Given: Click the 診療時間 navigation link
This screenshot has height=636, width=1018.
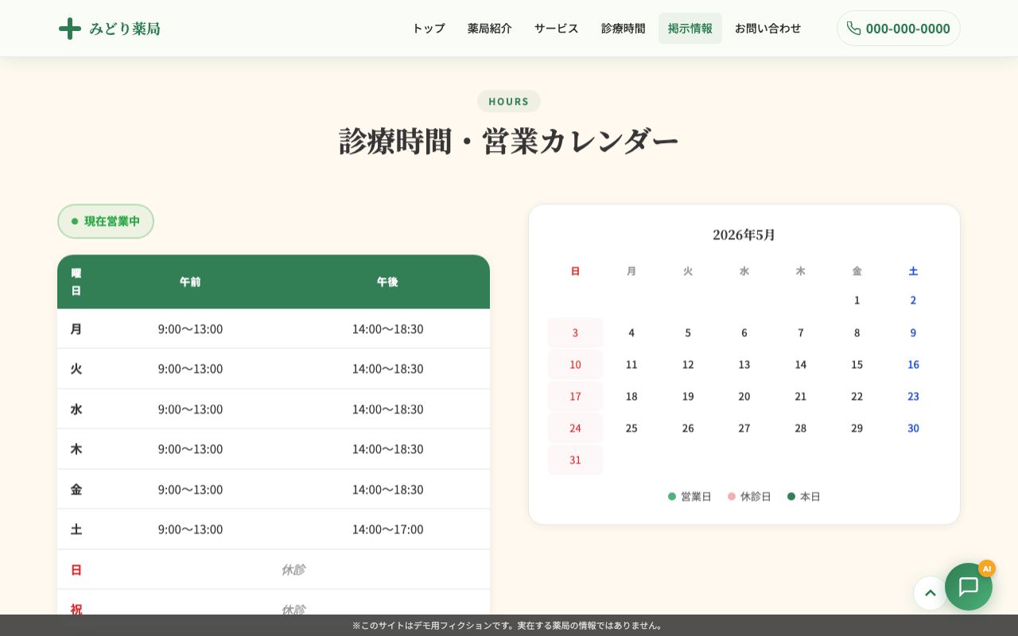Looking at the screenshot, I should point(623,28).
